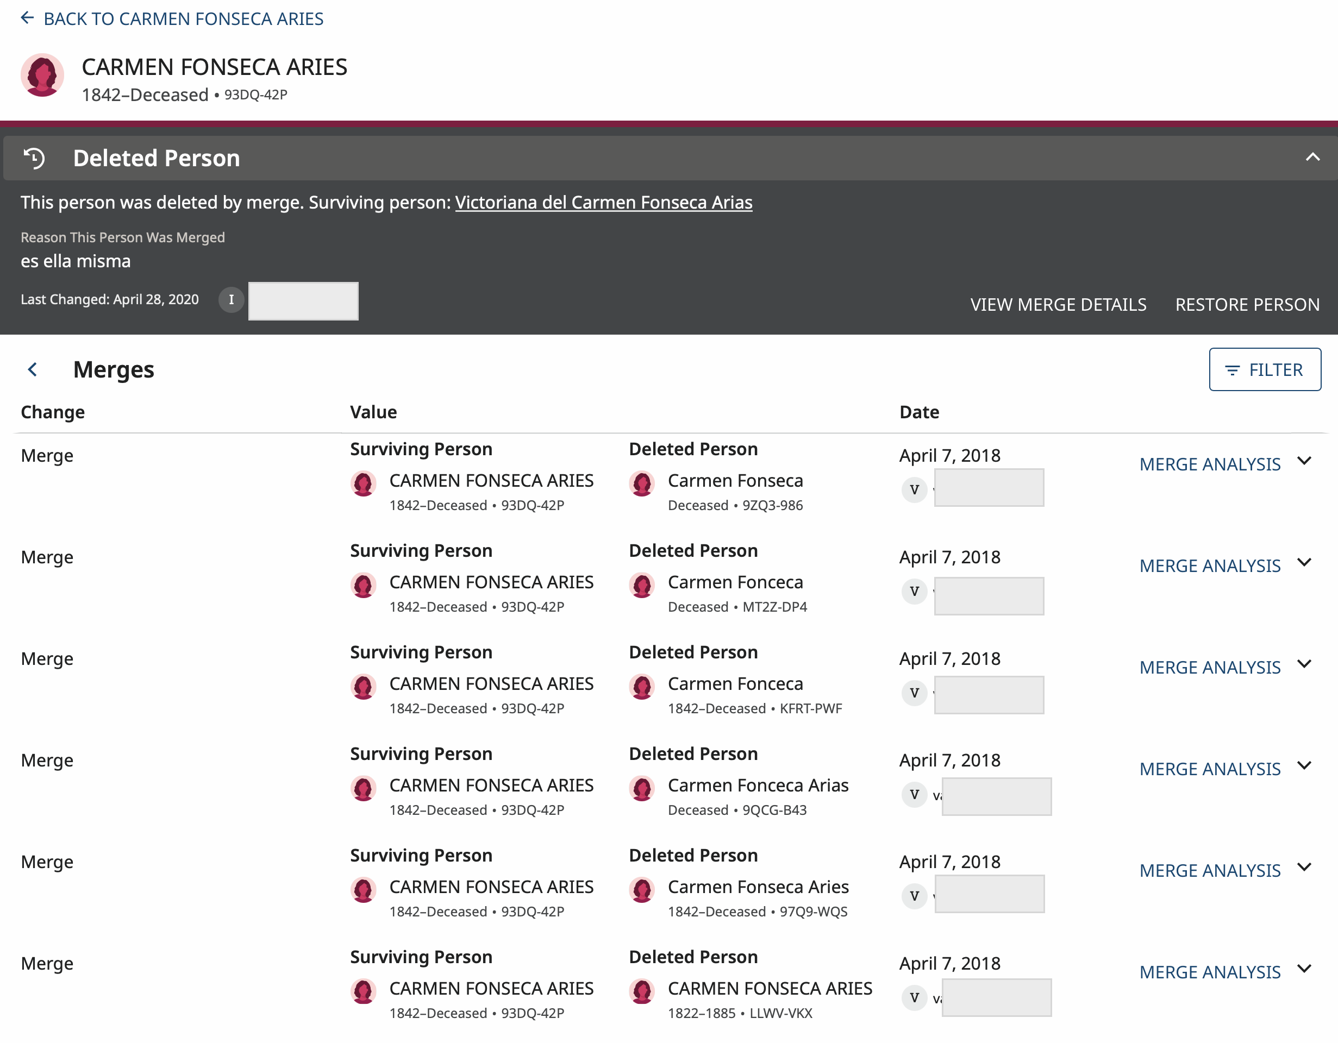Open surviving person Victoriana del Carmen Fonseca Arias
Image resolution: width=1338 pixels, height=1043 pixels.
603,202
